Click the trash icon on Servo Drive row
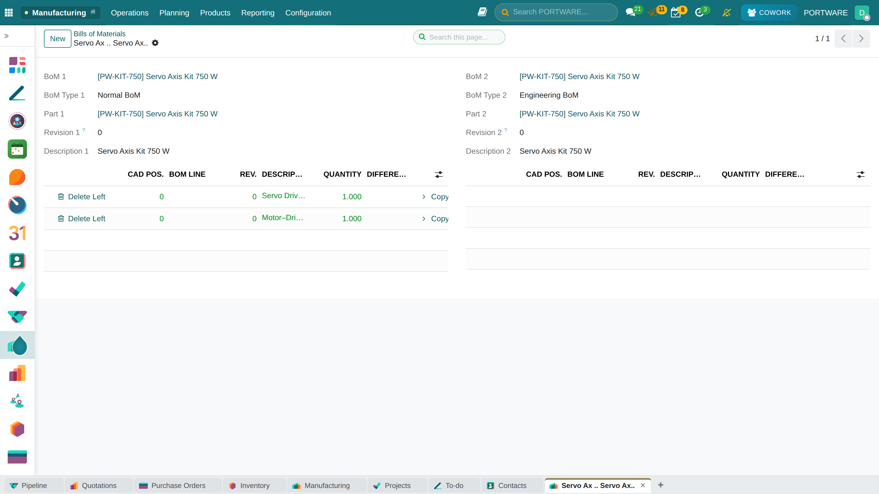This screenshot has height=494, width=879. point(61,197)
